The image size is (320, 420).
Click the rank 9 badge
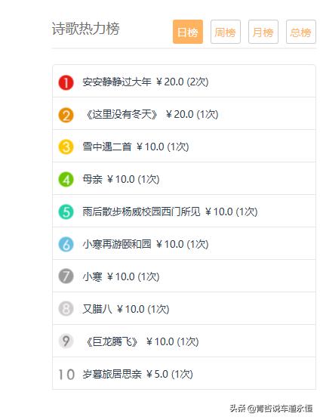click(x=66, y=341)
